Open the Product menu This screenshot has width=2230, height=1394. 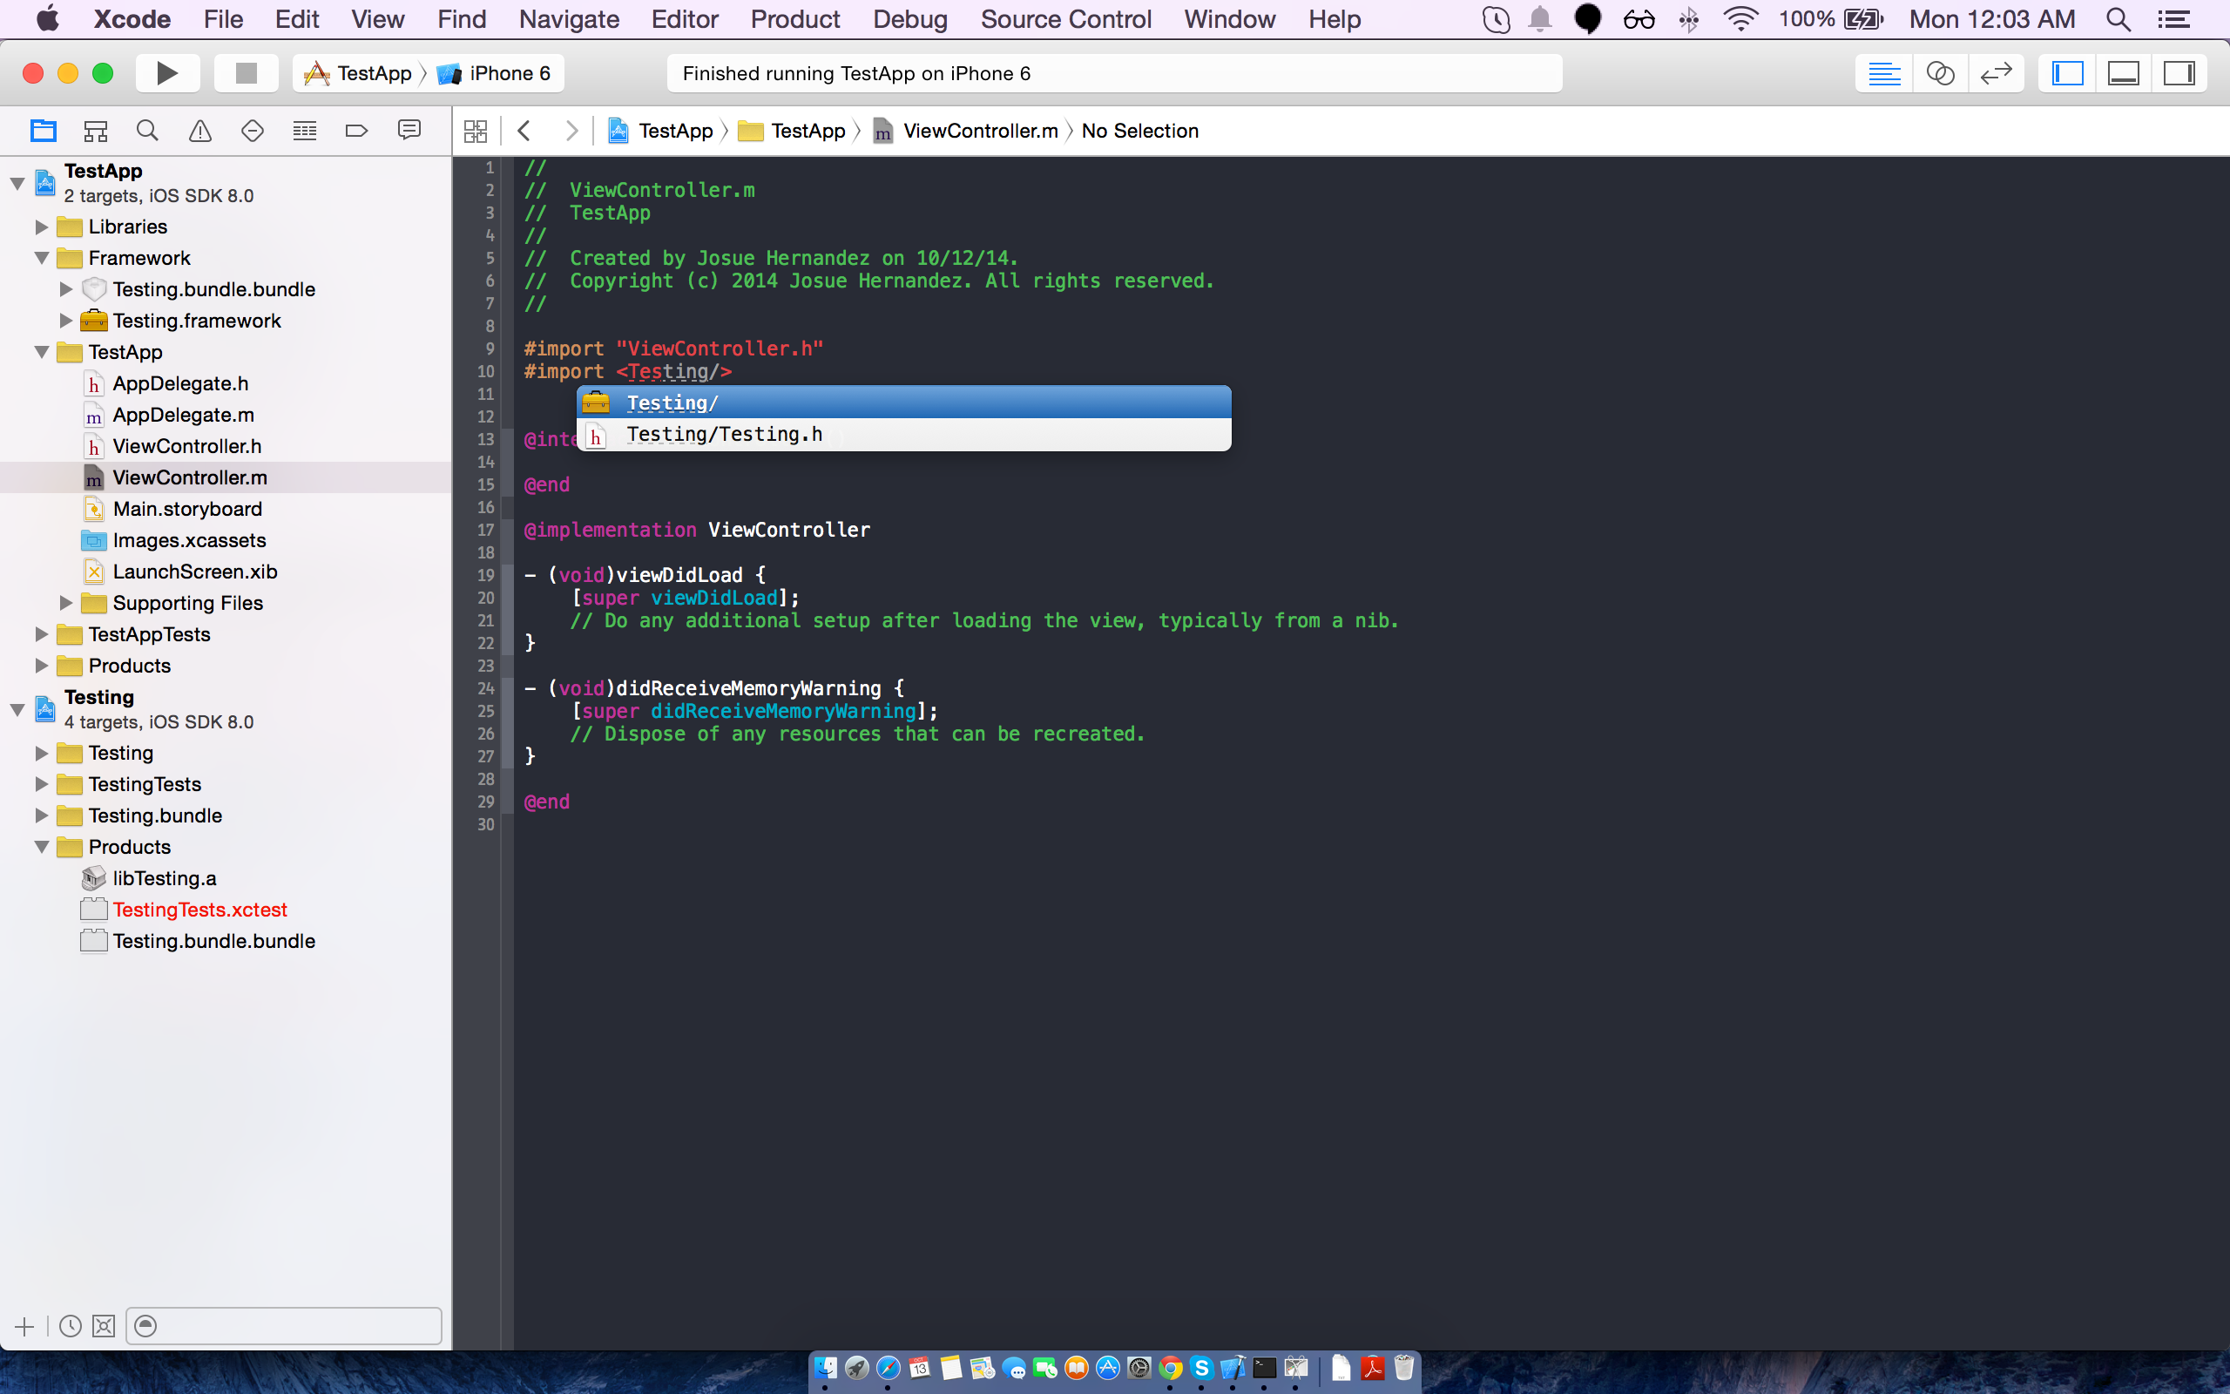point(794,19)
